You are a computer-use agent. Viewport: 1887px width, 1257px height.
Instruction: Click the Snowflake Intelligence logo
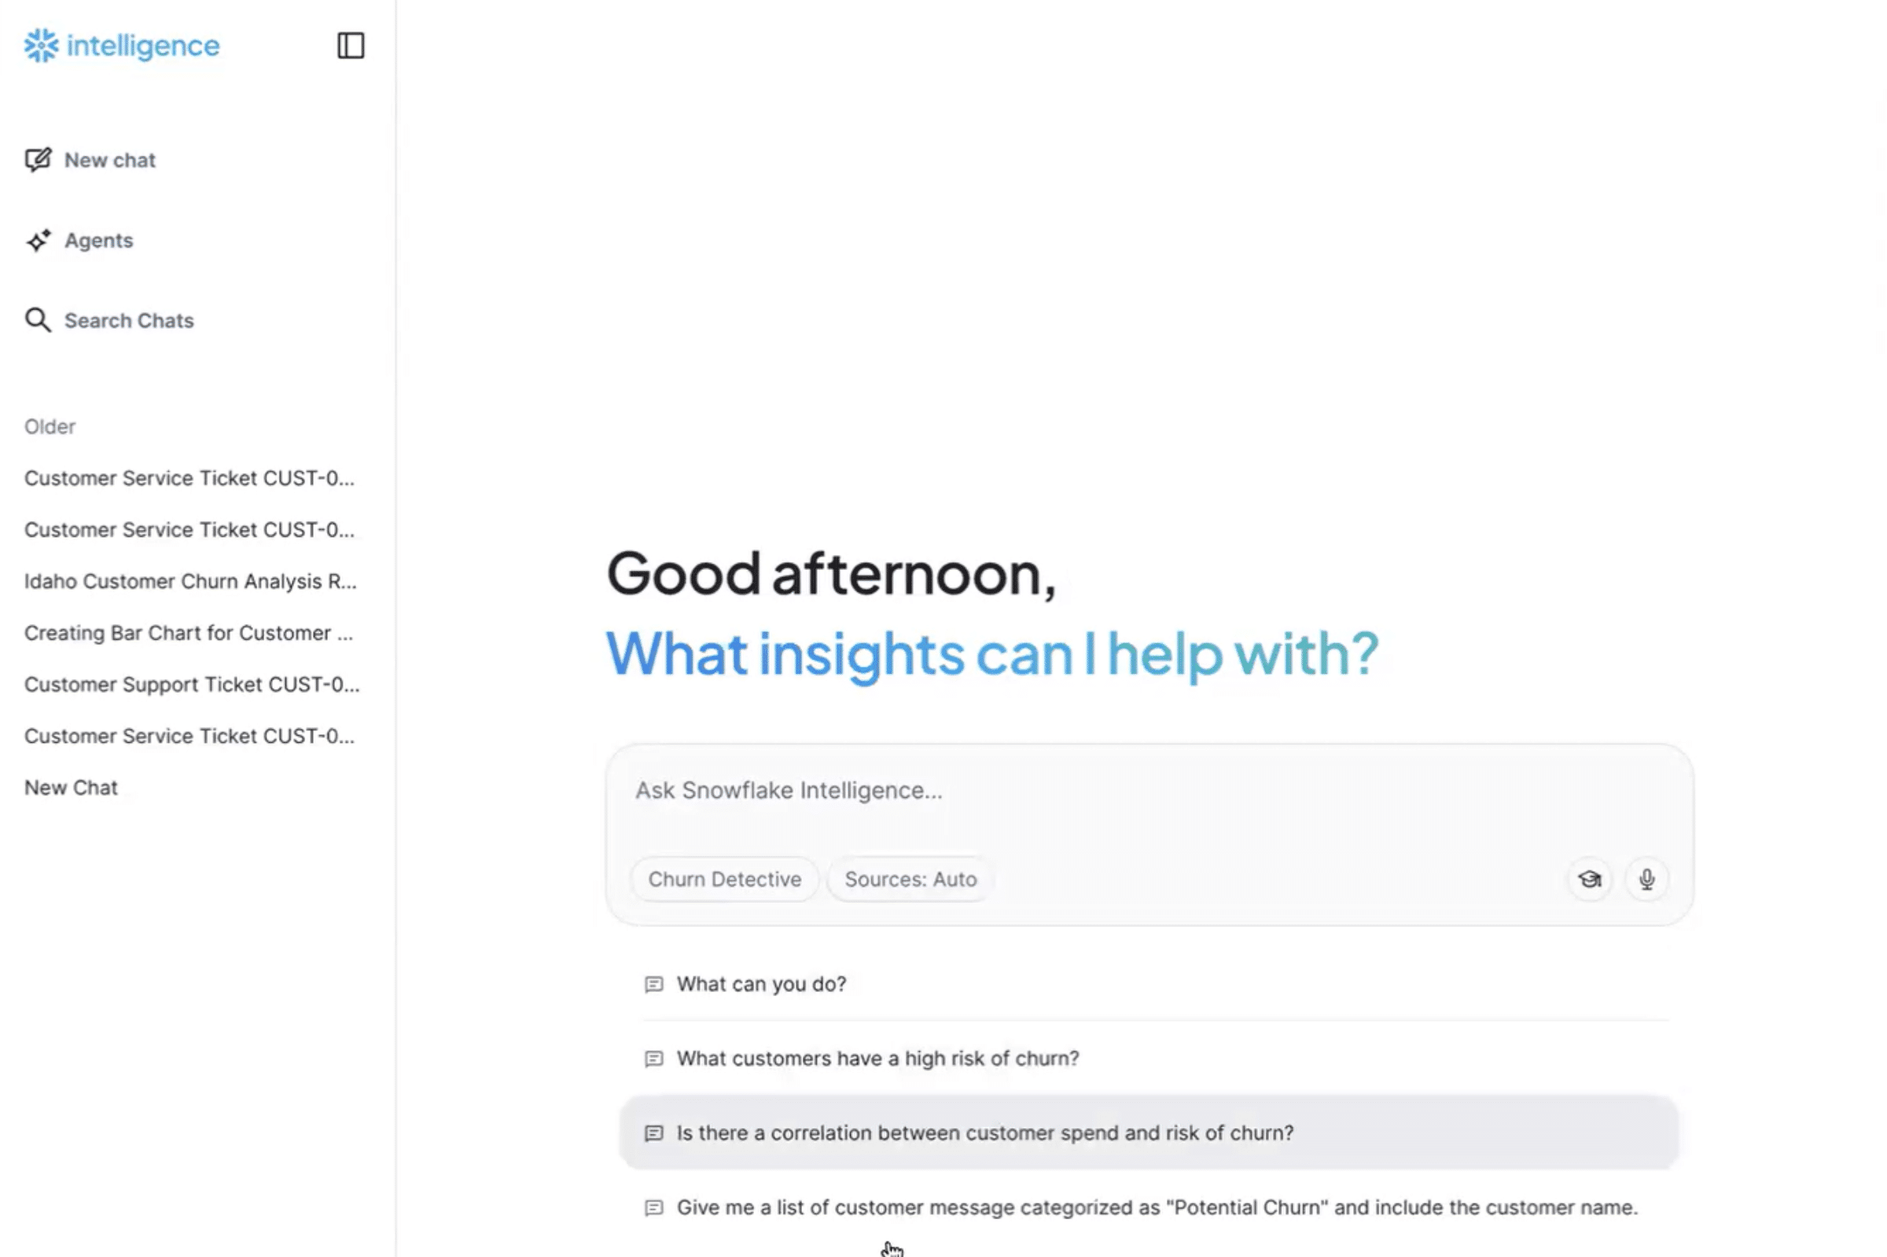click(x=122, y=46)
